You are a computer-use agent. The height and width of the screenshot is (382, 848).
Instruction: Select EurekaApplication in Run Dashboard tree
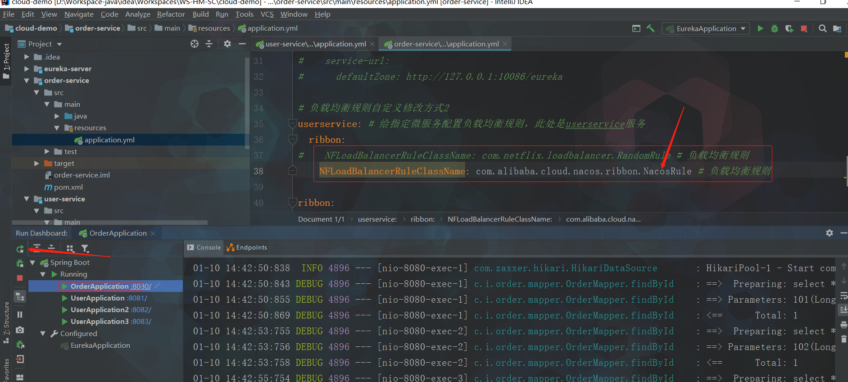(x=100, y=346)
